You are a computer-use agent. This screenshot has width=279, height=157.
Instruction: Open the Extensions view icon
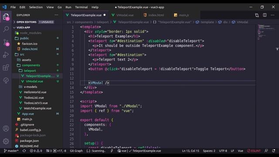tap(6, 68)
